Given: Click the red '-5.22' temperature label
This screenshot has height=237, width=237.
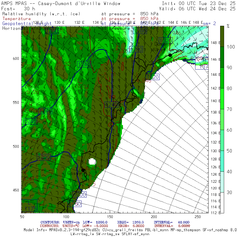Looking at the screenshot, I should [x=63, y=64].
